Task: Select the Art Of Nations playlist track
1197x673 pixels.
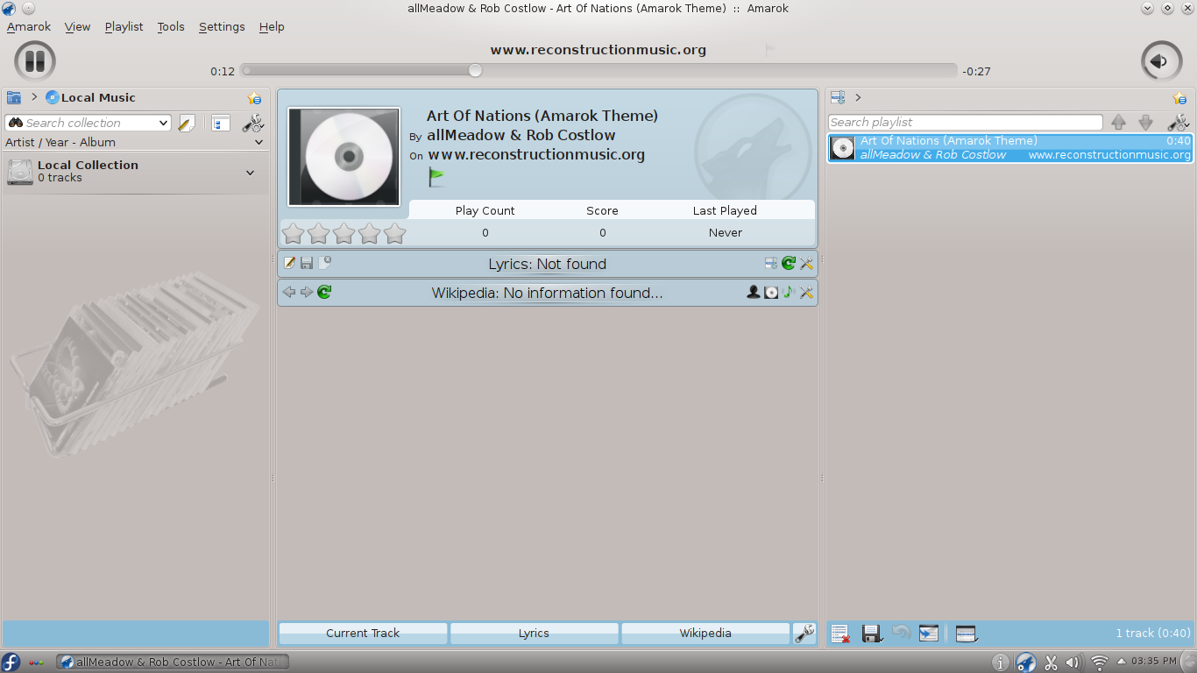Action: tap(1010, 148)
